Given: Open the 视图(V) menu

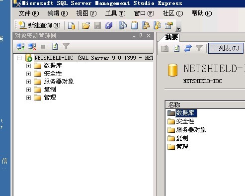Looking at the screenshot, I should pos(86,13).
